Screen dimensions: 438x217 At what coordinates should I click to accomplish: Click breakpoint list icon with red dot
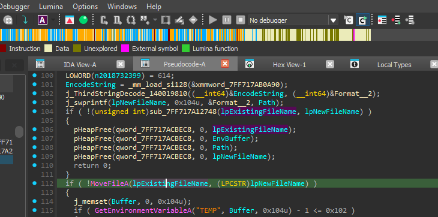[x=382, y=20]
